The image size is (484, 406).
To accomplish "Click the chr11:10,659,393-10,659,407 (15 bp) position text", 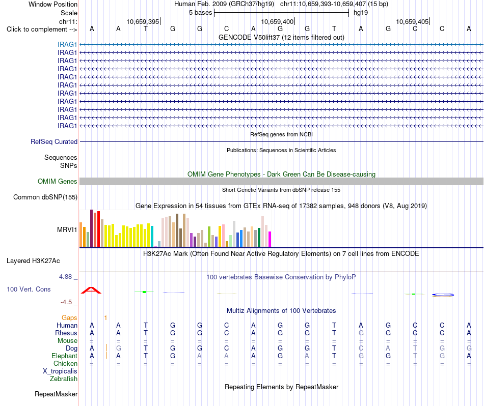I will pyautogui.click(x=334, y=4).
